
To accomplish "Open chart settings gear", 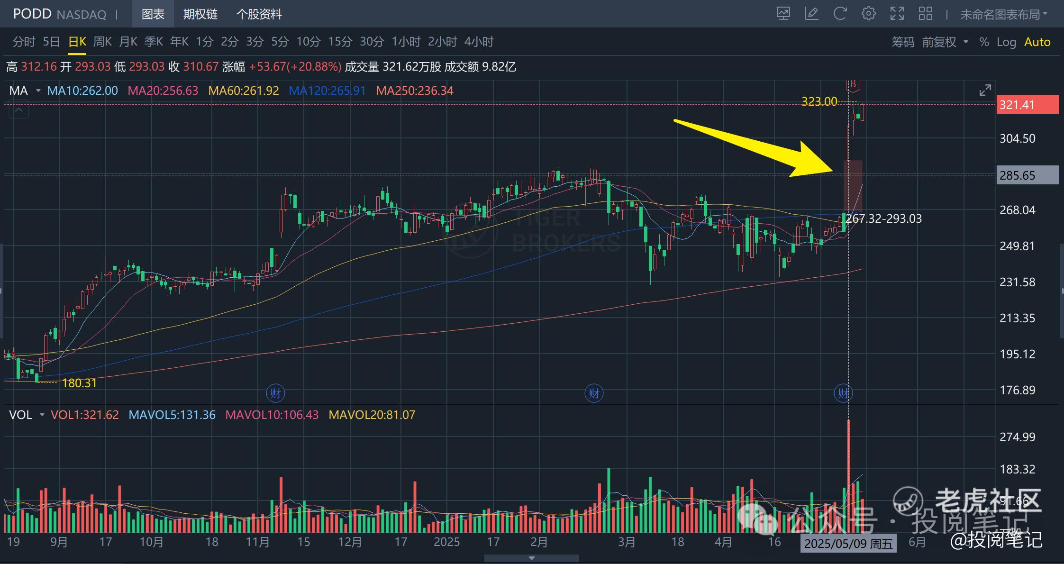I will (x=868, y=14).
